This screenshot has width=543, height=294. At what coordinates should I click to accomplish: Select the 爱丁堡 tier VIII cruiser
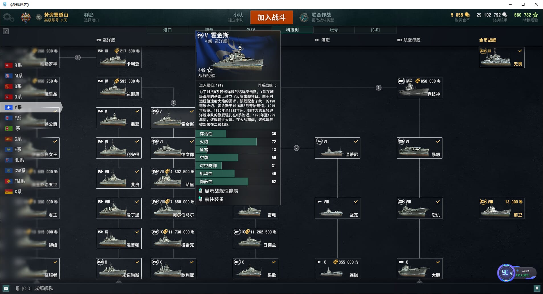pos(119,208)
